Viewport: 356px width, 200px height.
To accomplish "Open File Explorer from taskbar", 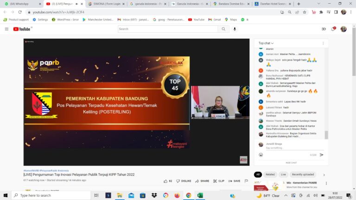I will 120,195.
